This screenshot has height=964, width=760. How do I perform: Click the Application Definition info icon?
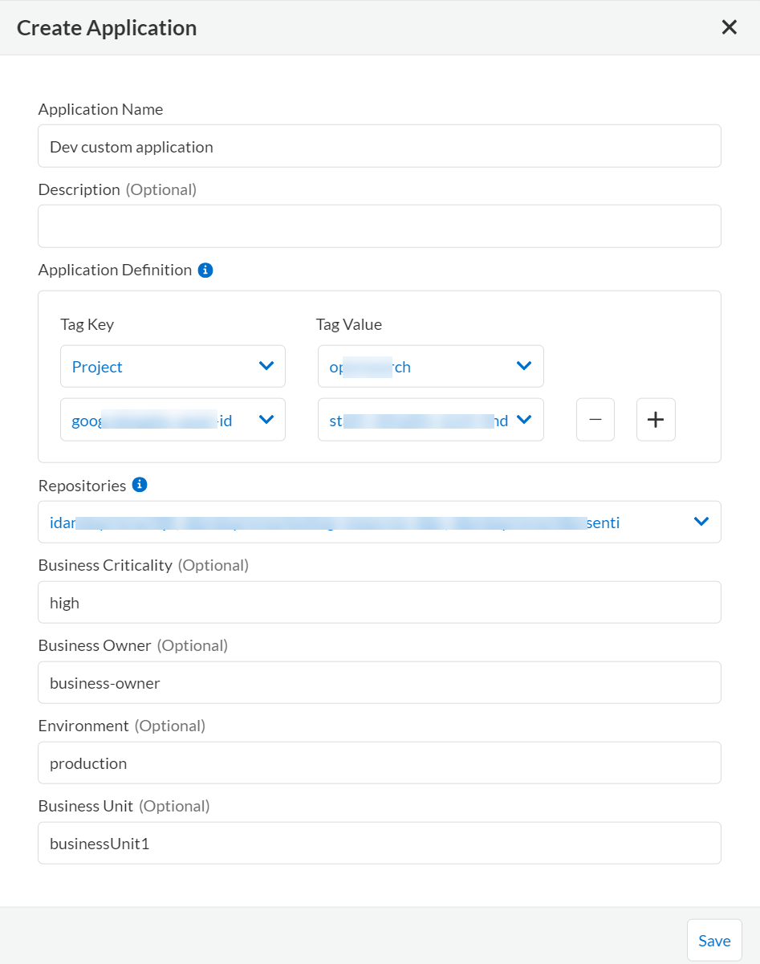(x=205, y=270)
